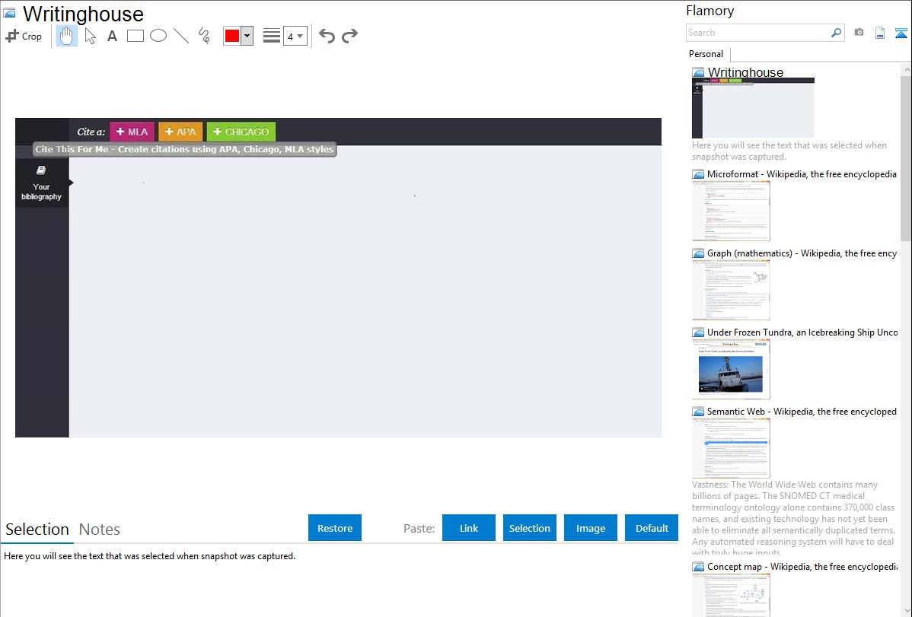Open the Semantic Web snapshot thumbnail
Image resolution: width=912 pixels, height=617 pixels.
[731, 448]
